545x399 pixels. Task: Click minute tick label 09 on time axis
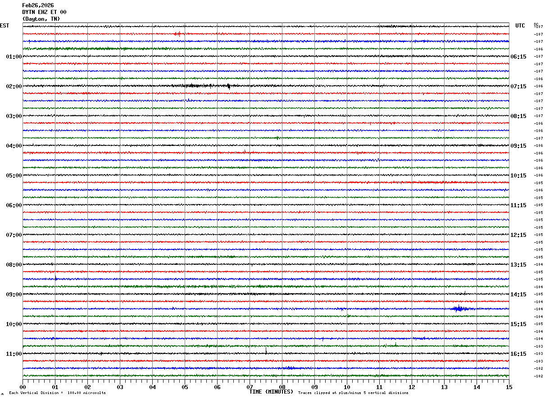[314, 387]
